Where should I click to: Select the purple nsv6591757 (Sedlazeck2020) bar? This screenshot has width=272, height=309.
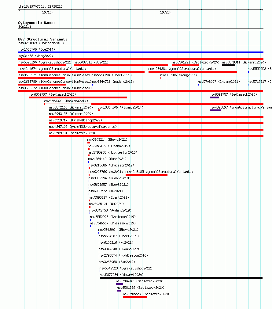pyautogui.click(x=214, y=97)
